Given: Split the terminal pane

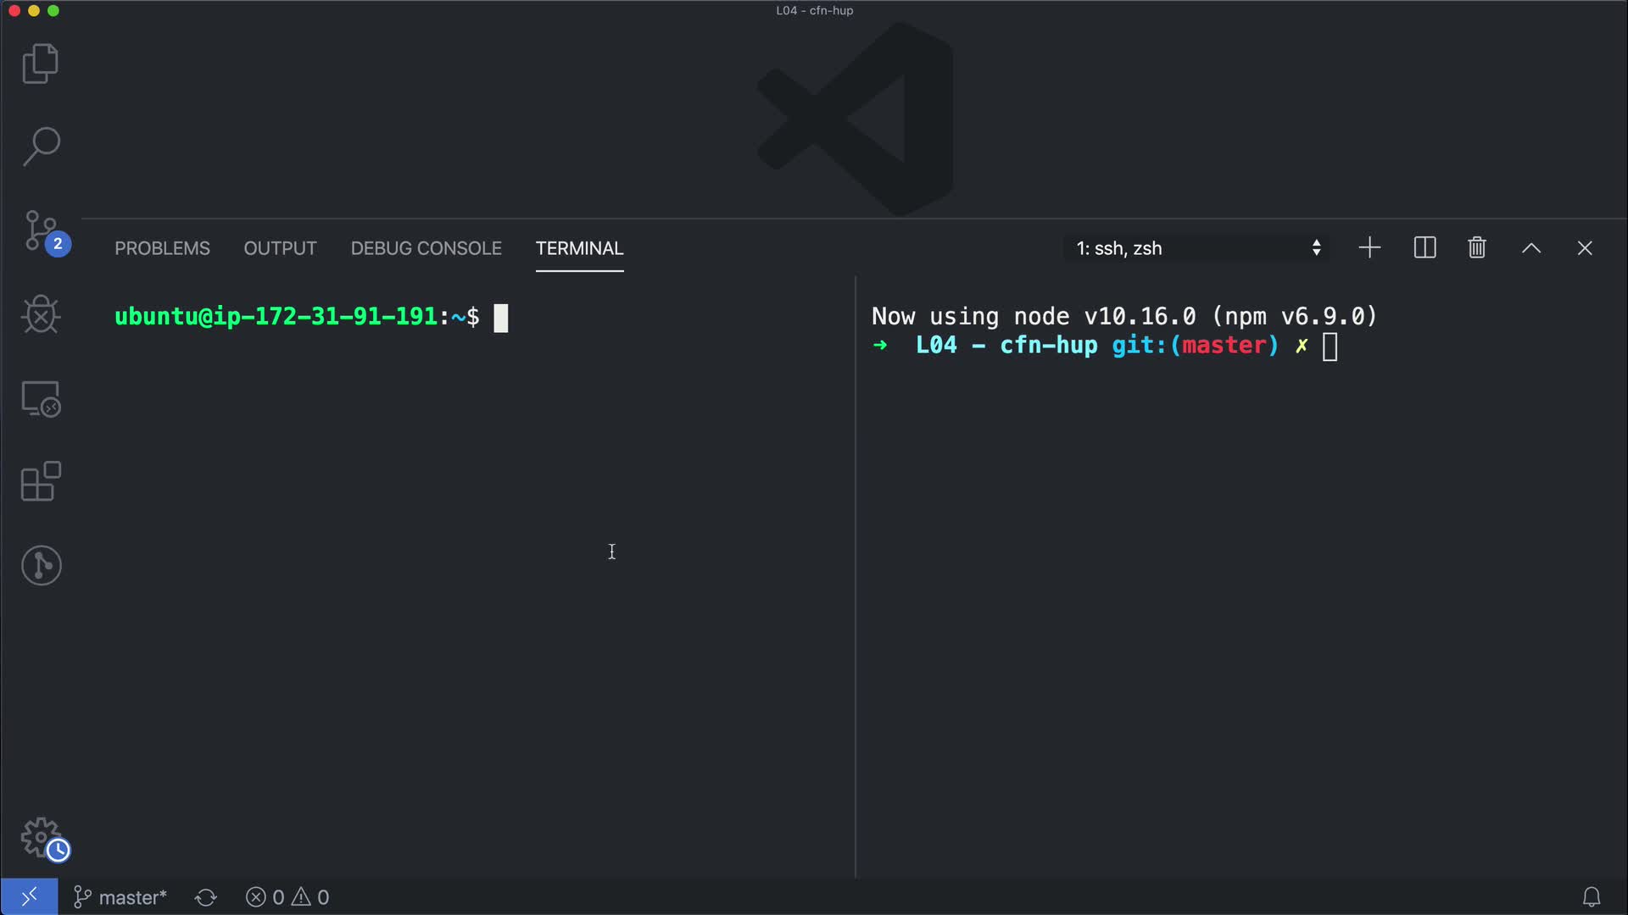Looking at the screenshot, I should click(x=1424, y=248).
